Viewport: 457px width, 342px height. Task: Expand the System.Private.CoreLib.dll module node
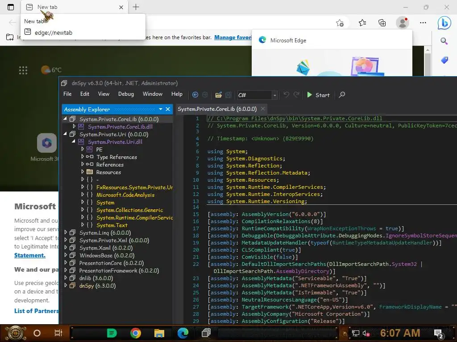coord(74,126)
